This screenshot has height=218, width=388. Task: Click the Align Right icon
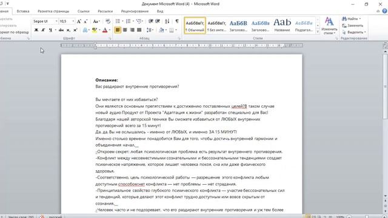click(x=132, y=30)
